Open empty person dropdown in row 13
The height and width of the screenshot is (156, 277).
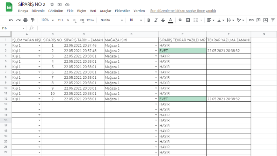point(39,104)
